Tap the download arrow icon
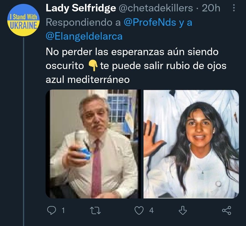The height and width of the screenshot is (226, 246). point(183,210)
